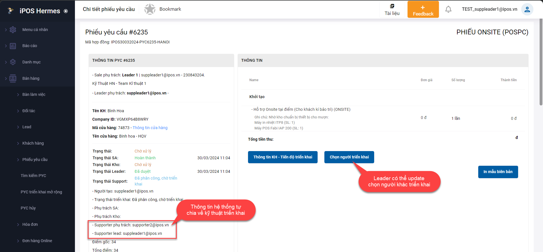Click the iPOS Hermes bird logo
This screenshot has height=252, width=543.
click(x=10, y=11)
